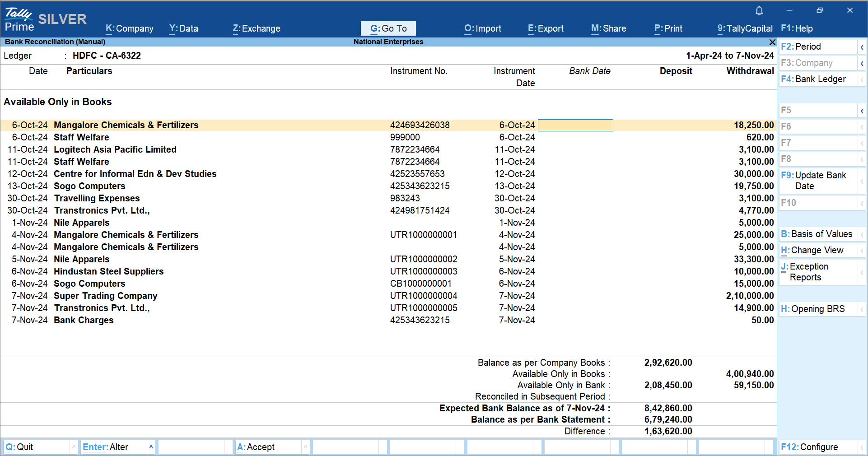Viewport: 868px width, 456px height.
Task: Open the Z: Exchange menu
Action: tap(257, 28)
